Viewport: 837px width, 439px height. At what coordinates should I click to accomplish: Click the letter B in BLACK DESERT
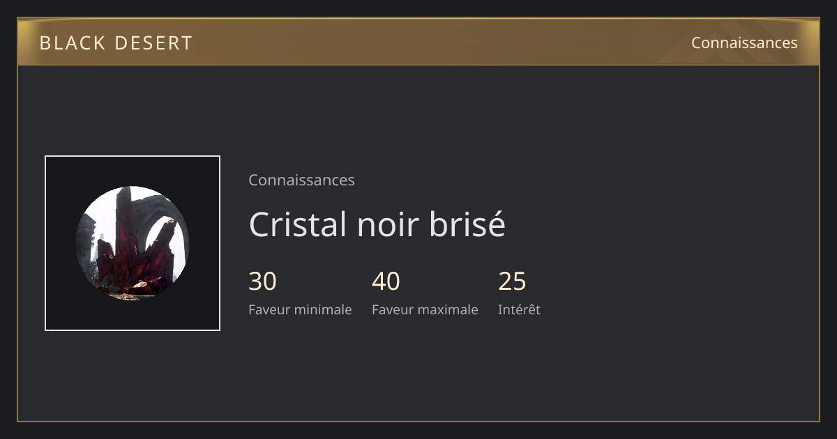pyautogui.click(x=45, y=43)
